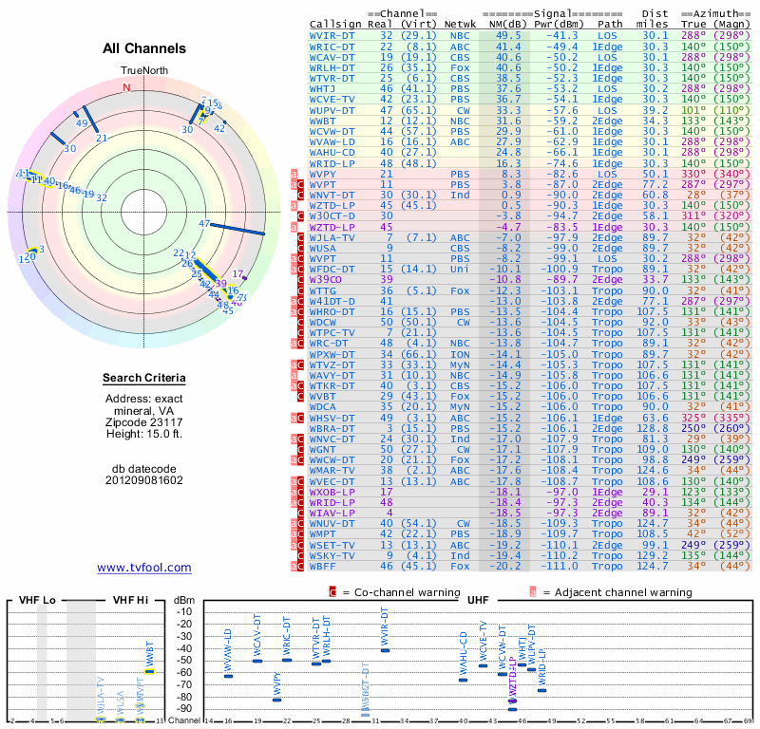The width and height of the screenshot is (760, 729).
Task: Click channel 21 label on radar plot
Action: pyautogui.click(x=102, y=138)
